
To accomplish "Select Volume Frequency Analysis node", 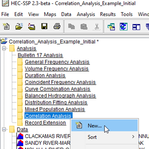I will coord(57,69).
